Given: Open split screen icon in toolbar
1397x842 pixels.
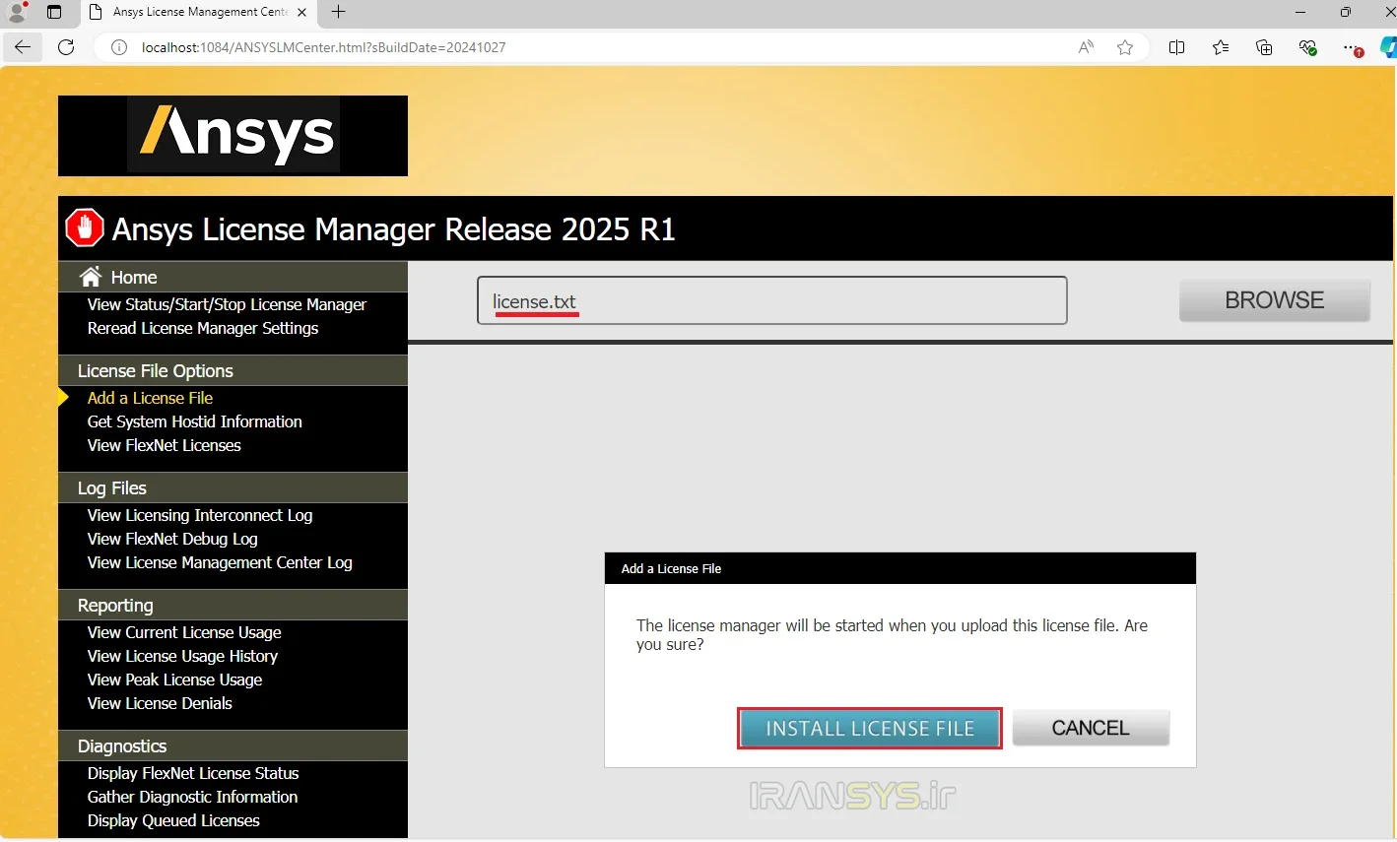Looking at the screenshot, I should pyautogui.click(x=1176, y=47).
